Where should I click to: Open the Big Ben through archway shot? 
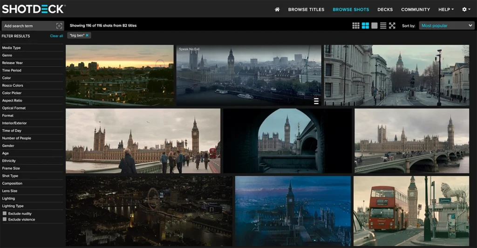pyautogui.click(x=287, y=141)
